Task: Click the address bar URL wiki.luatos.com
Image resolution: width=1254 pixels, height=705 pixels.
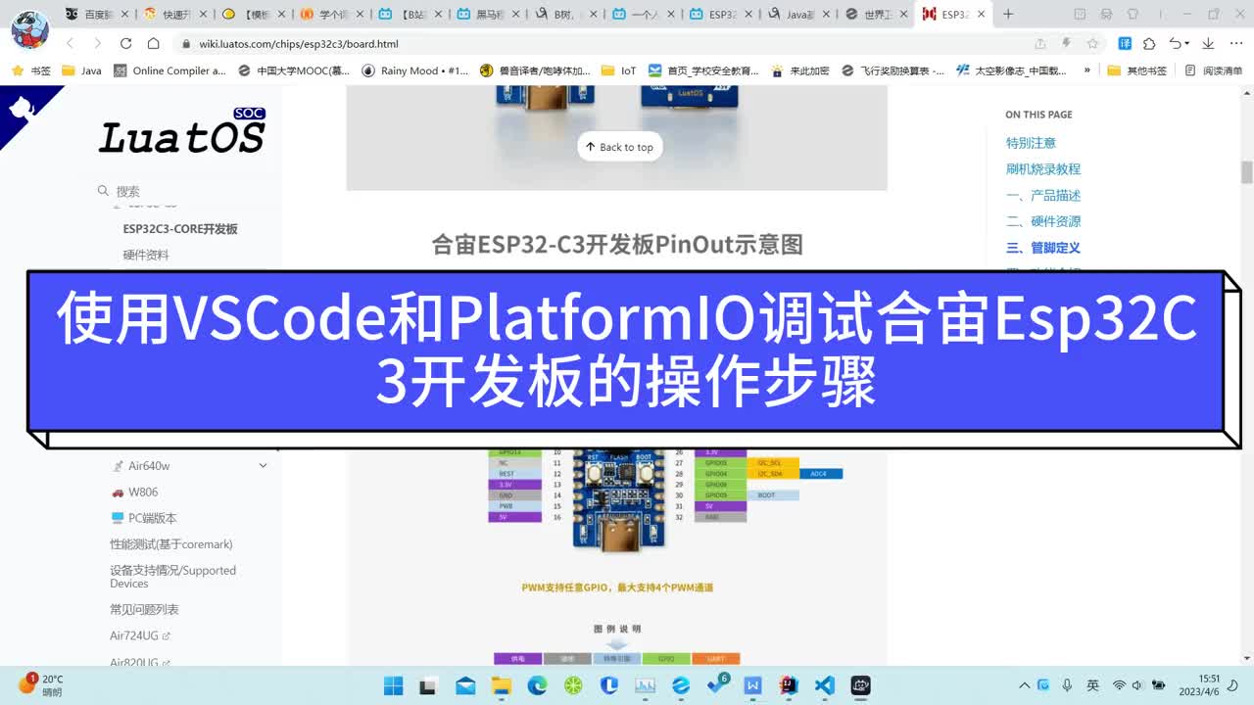Action: click(x=299, y=44)
